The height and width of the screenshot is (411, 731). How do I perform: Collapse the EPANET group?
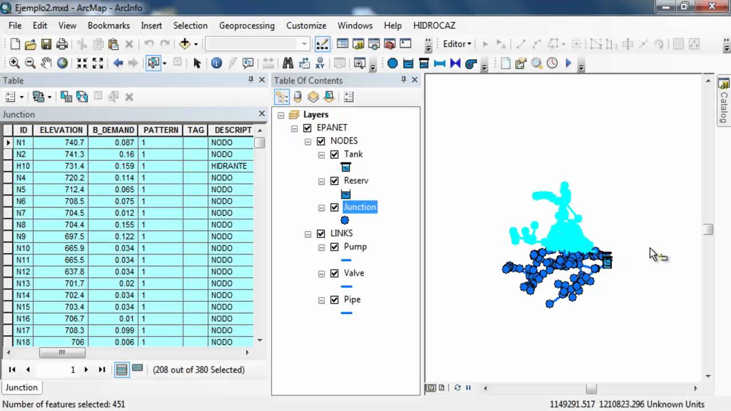tap(294, 128)
